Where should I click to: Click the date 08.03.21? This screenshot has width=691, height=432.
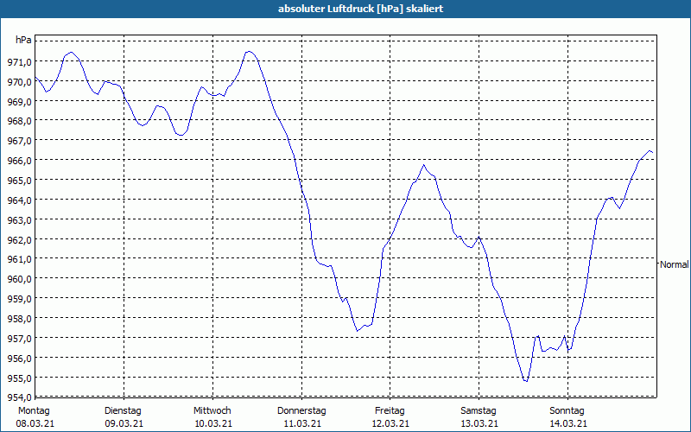[x=35, y=423]
